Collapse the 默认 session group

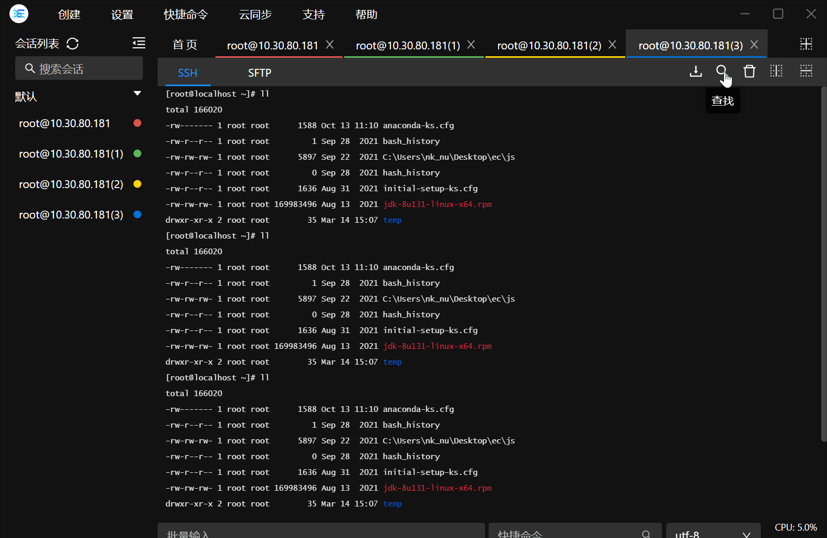point(138,94)
